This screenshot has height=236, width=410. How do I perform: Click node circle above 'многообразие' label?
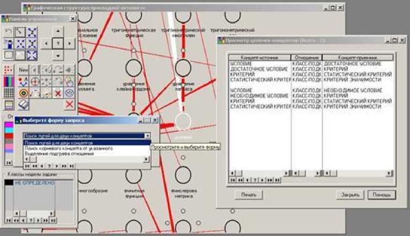pyautogui.click(x=85, y=175)
